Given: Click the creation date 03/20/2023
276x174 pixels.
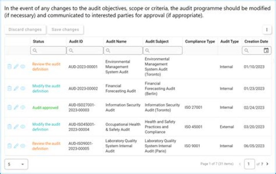Looking at the screenshot, I should click(254, 127).
